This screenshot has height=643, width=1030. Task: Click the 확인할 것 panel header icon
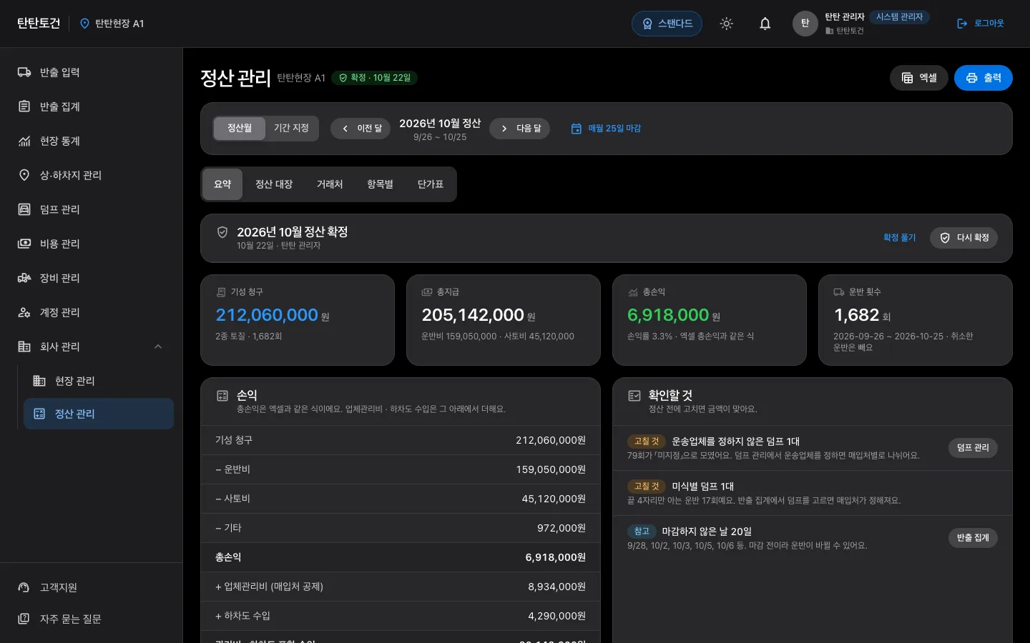tap(634, 396)
